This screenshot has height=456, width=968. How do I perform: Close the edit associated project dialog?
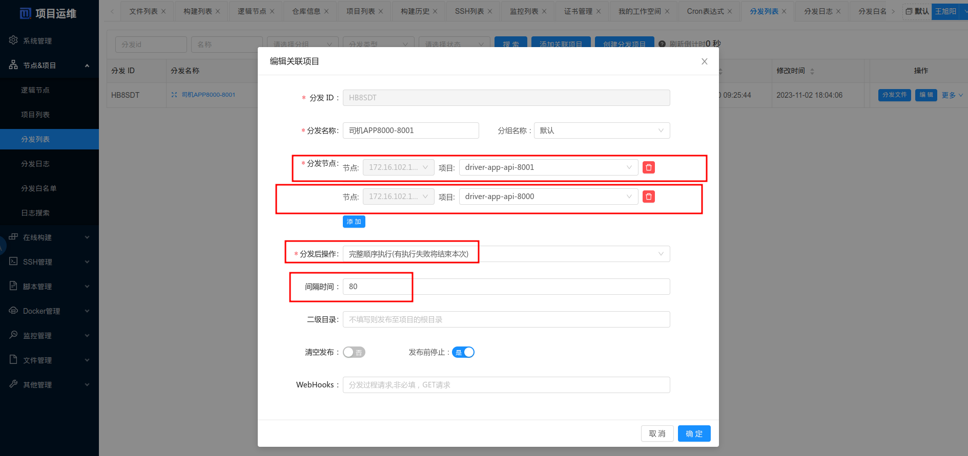(x=704, y=61)
